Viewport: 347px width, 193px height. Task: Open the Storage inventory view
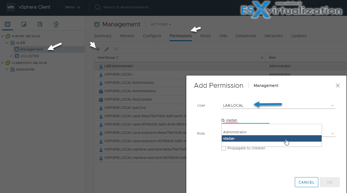pos(40,24)
